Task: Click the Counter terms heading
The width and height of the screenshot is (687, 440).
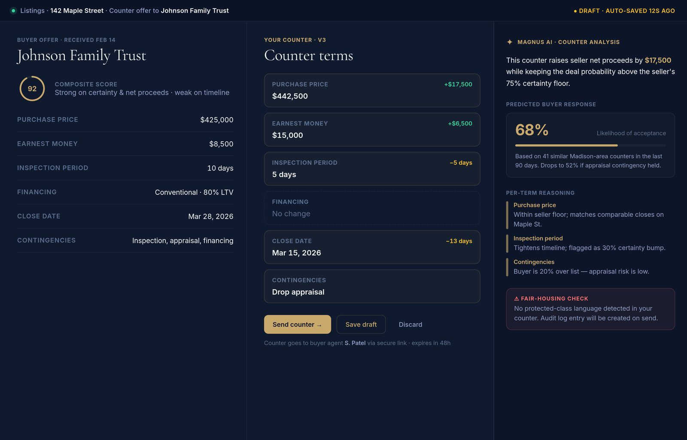Action: tap(309, 55)
